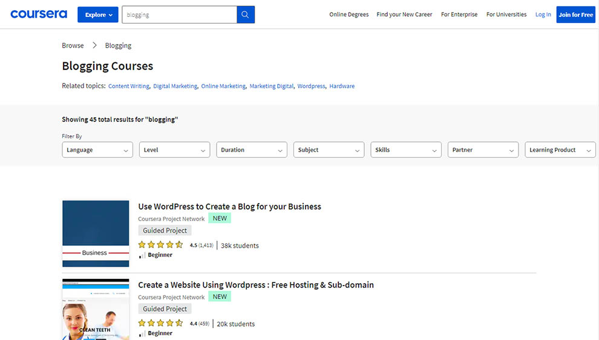Viewport: 599px width, 340px height.
Task: Expand the Learning Product filter dropdown
Action: pos(560,150)
